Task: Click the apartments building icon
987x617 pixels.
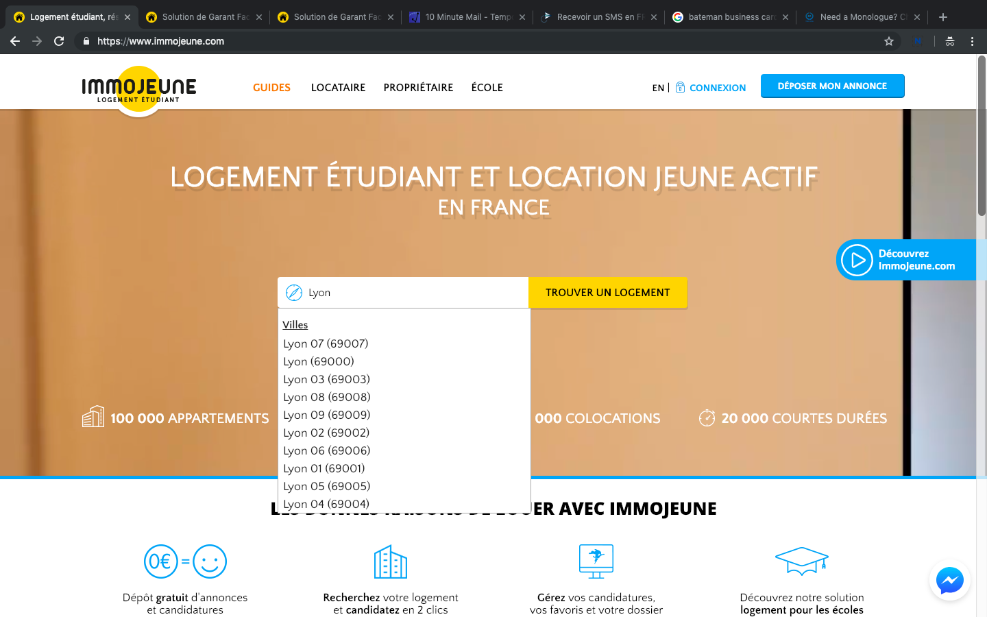Action: (93, 416)
